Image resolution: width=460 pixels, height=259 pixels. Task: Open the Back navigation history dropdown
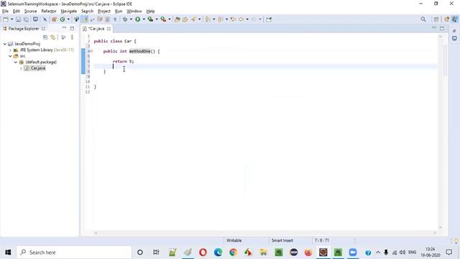(x=247, y=19)
